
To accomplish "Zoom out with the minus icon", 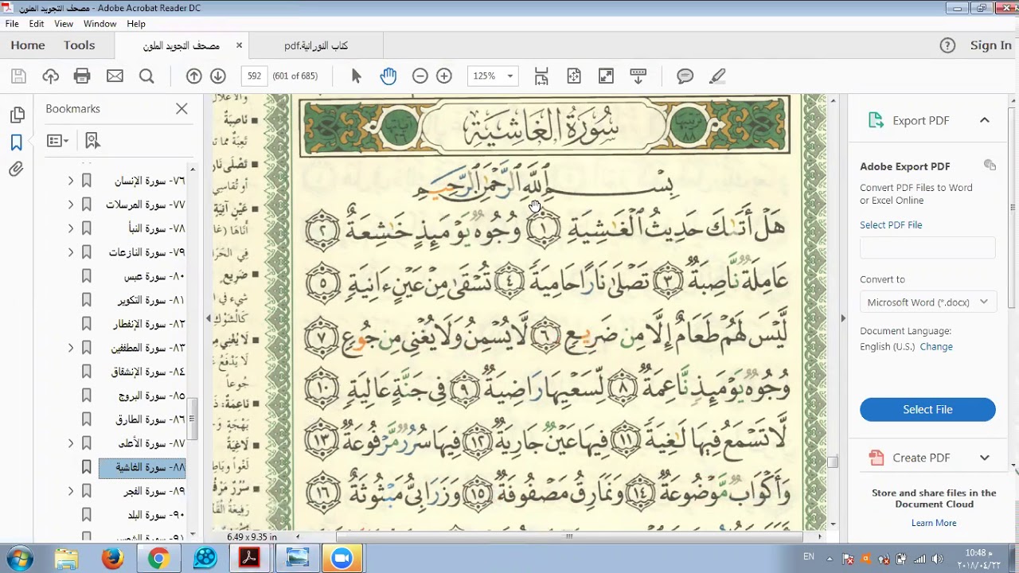I will click(x=420, y=76).
